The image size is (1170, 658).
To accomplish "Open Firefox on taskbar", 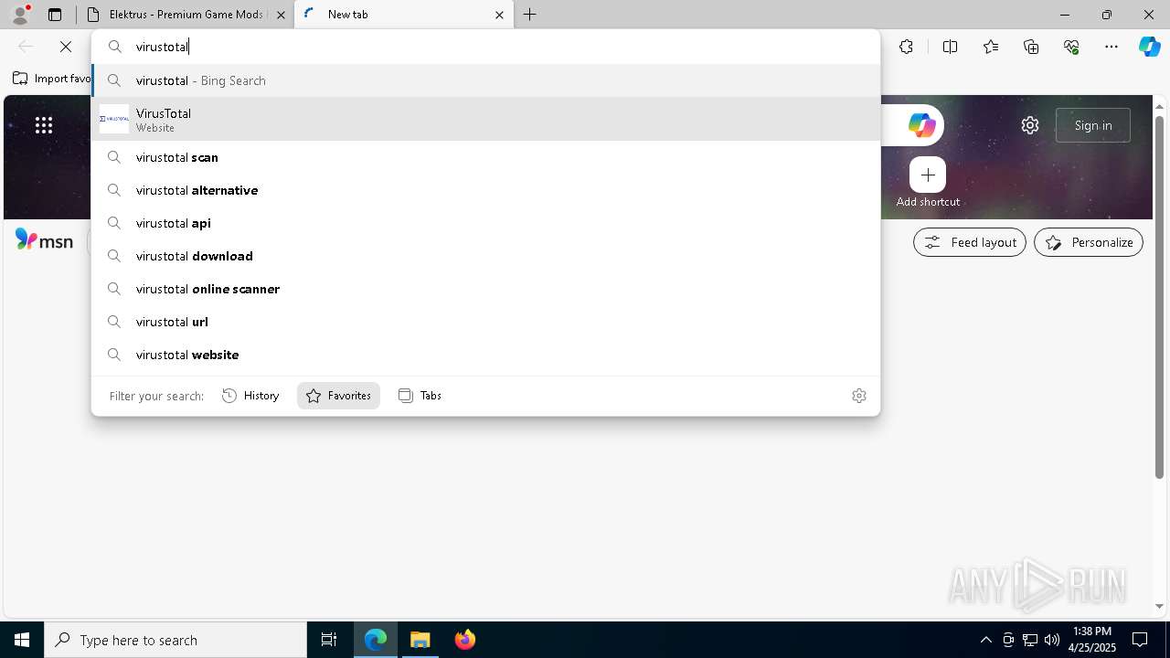I will (465, 640).
